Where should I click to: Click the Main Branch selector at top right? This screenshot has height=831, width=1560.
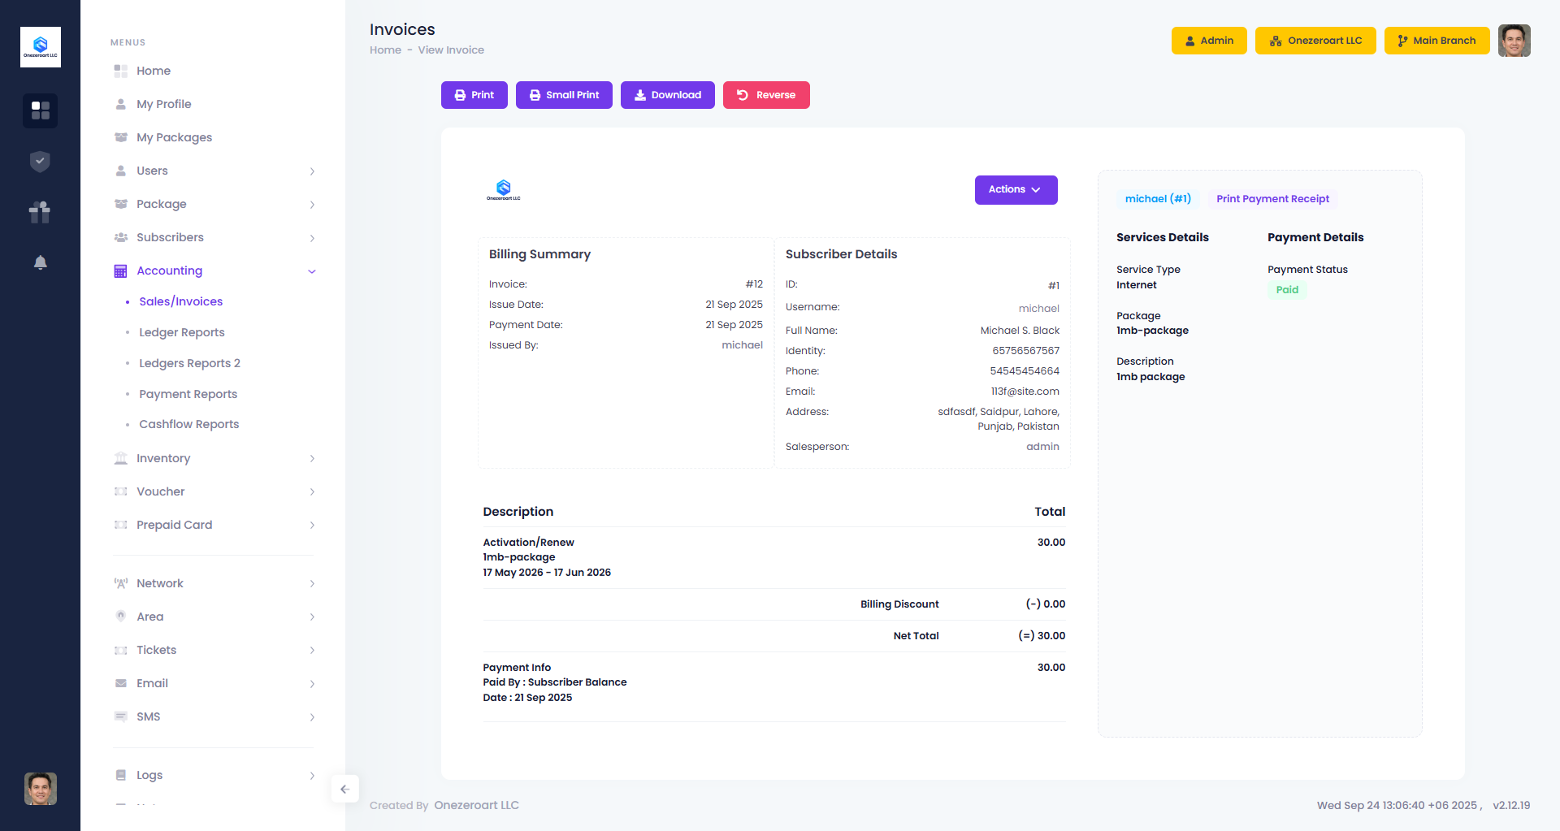pyautogui.click(x=1436, y=40)
